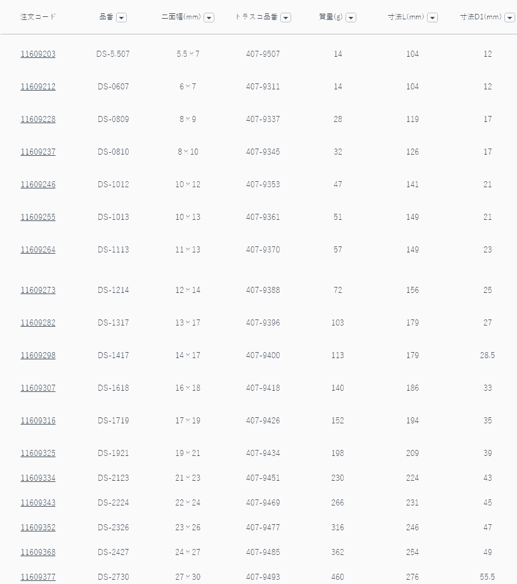Open order code link 11609203

38,54
